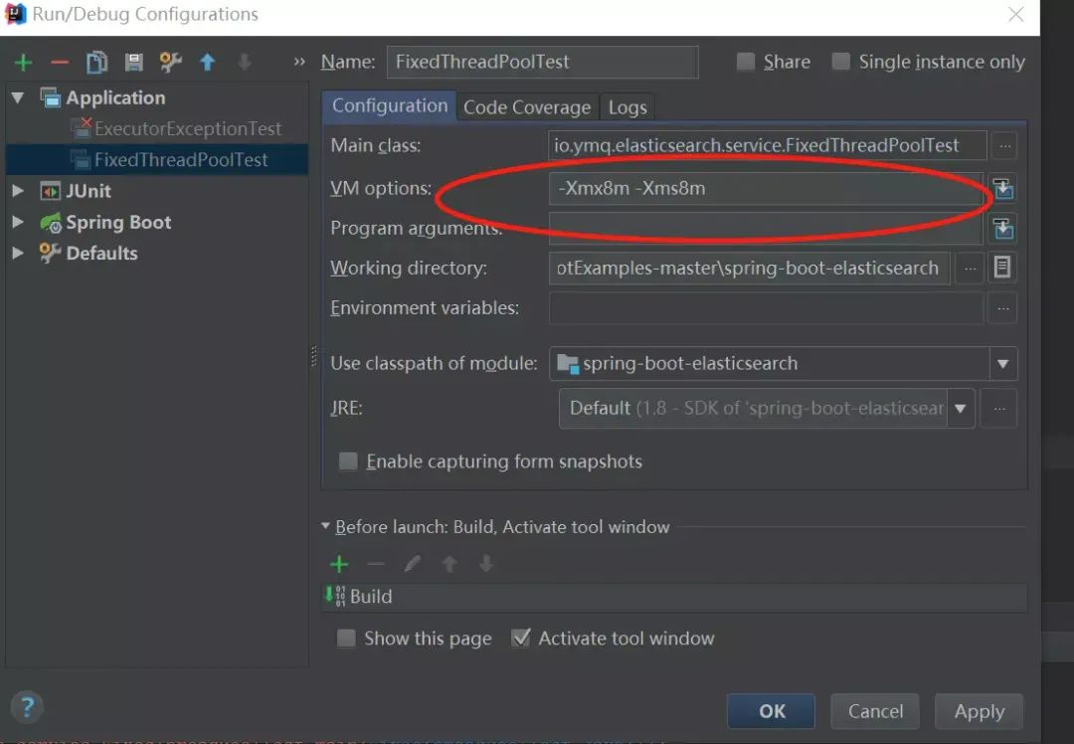Add before-launch task with green plus
The height and width of the screenshot is (744, 1074).
click(x=339, y=564)
